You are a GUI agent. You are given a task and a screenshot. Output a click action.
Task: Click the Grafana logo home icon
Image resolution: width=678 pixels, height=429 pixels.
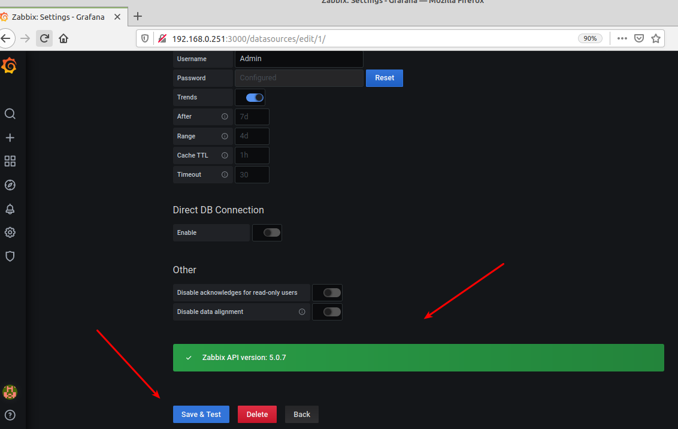(9, 66)
